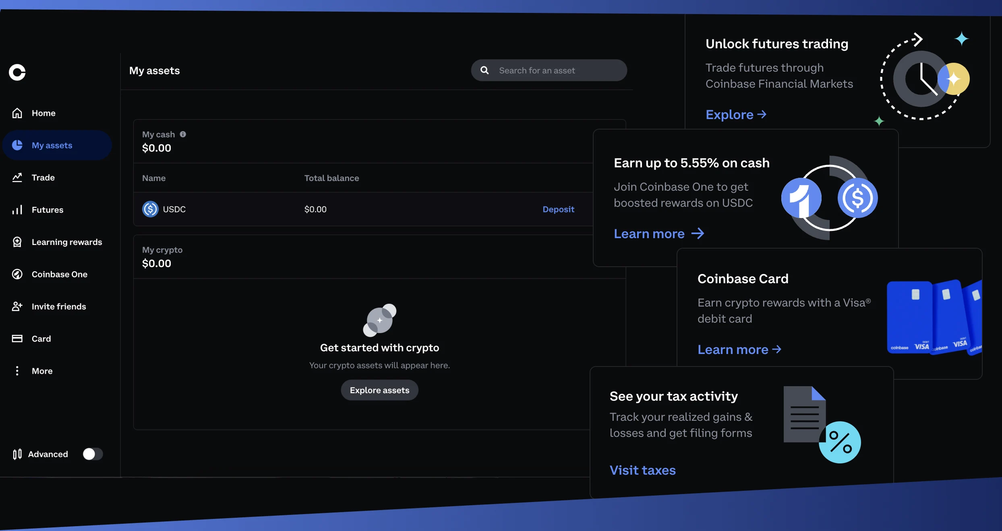This screenshot has height=531, width=1002.
Task: Click the Learning rewards medal icon
Action: pyautogui.click(x=18, y=242)
